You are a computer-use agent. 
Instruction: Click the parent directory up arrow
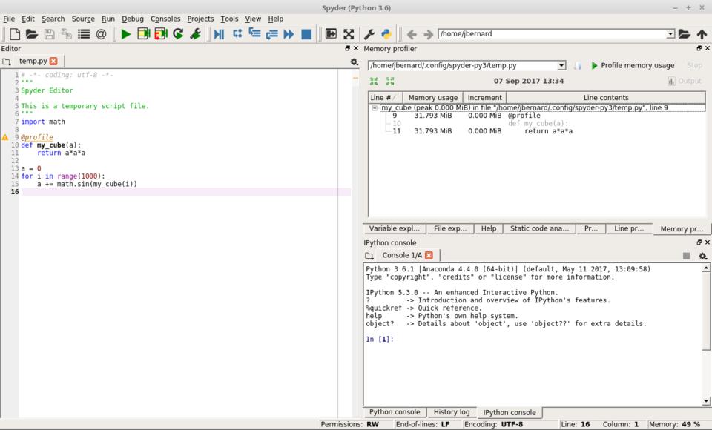tap(702, 34)
